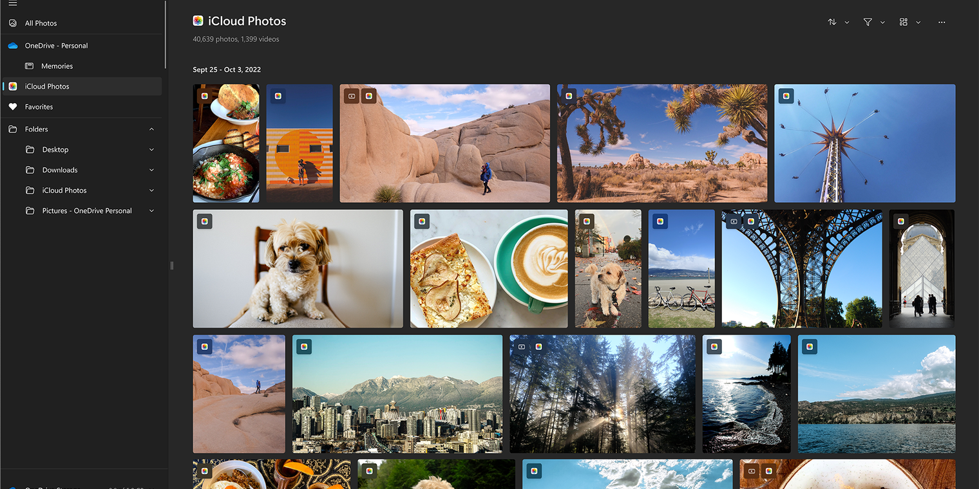Open the city skyline with mountains photo

[x=397, y=394]
